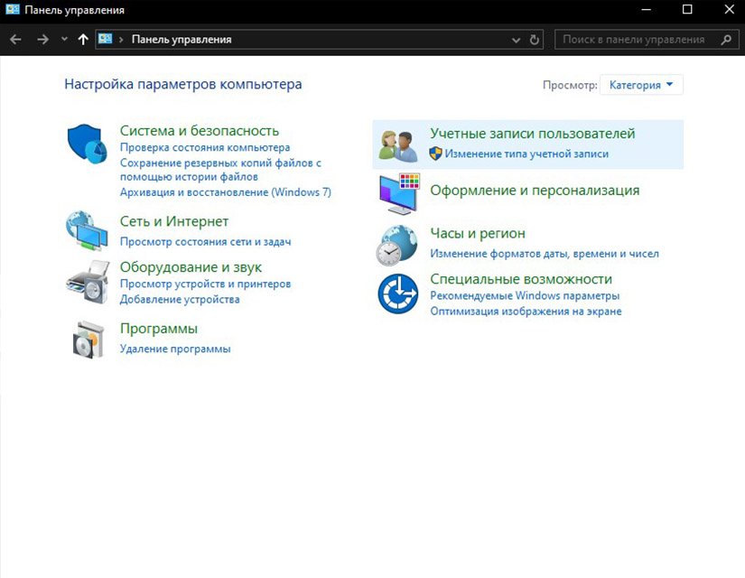Open Сохранение резервных копий файлов link
This screenshot has width=745, height=578.
tap(220, 170)
